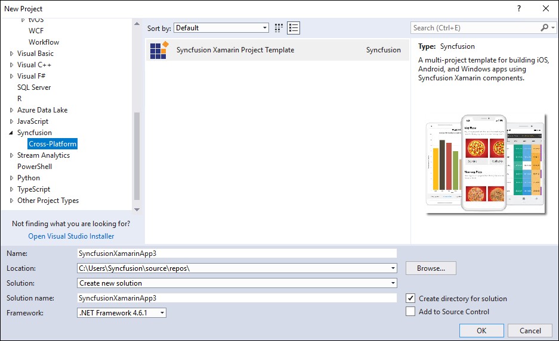Screen dimensions: 559x341
Task: Select the Cross-Platform tree item
Action: [x=52, y=144]
